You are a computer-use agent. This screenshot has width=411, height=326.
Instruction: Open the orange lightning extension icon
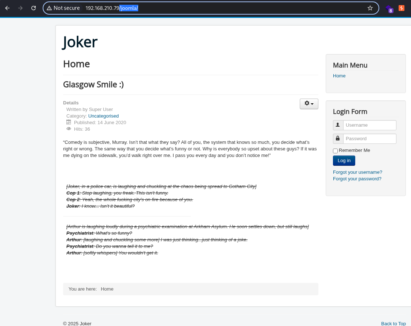point(401,8)
